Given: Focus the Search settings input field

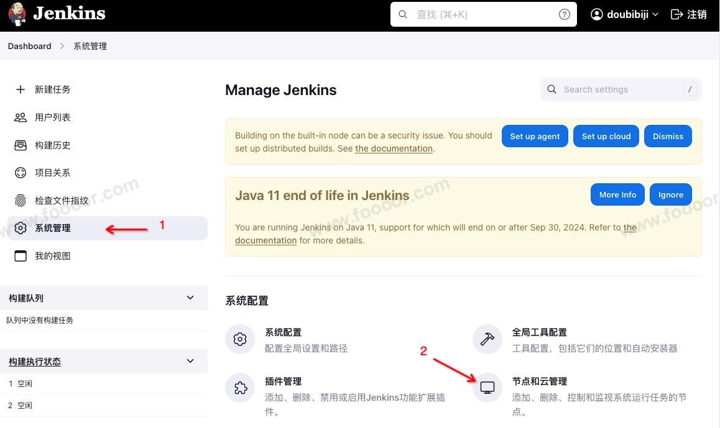Looking at the screenshot, I should tap(619, 89).
